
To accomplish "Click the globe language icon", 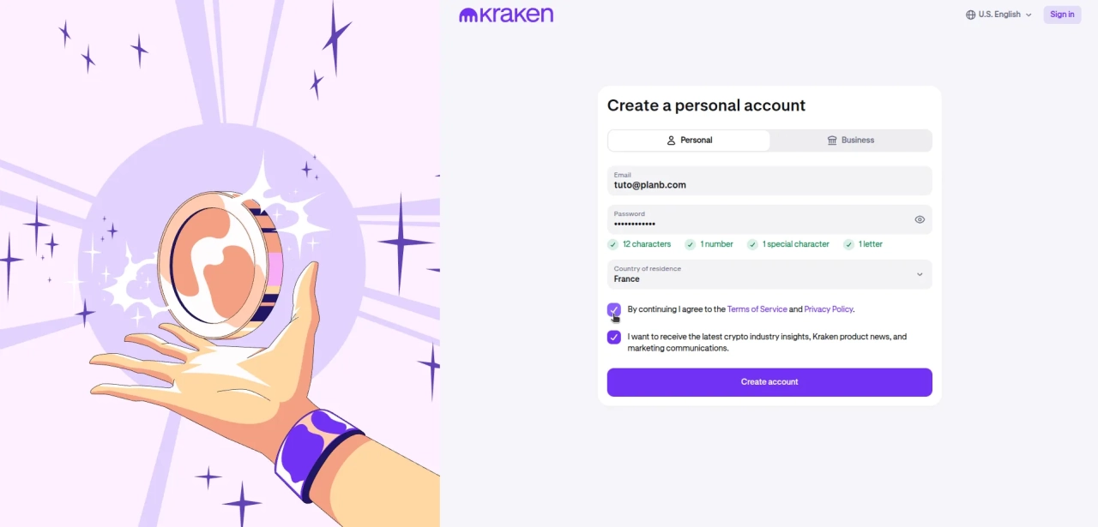I will (971, 15).
